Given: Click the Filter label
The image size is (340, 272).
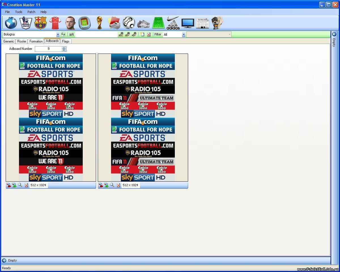Looking at the screenshot, I should pos(158,34).
